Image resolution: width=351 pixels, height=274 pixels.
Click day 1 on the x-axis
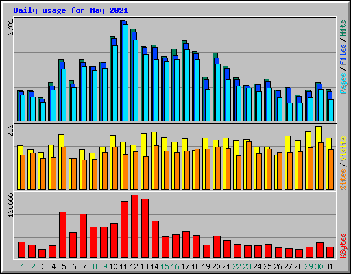point(23,266)
